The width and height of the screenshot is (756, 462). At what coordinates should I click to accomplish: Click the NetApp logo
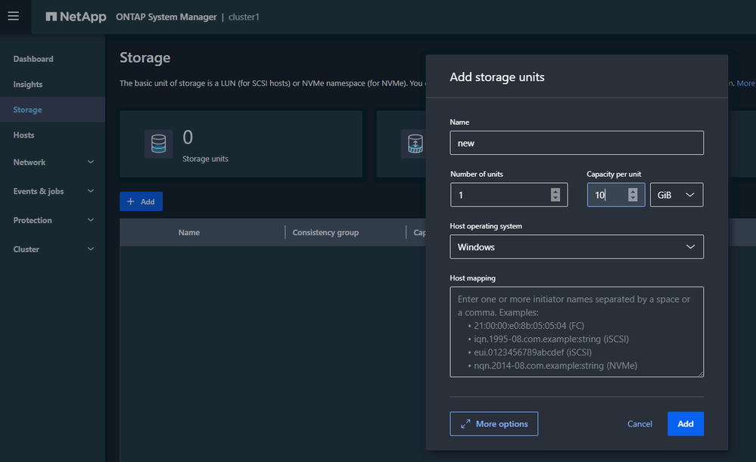pos(76,17)
